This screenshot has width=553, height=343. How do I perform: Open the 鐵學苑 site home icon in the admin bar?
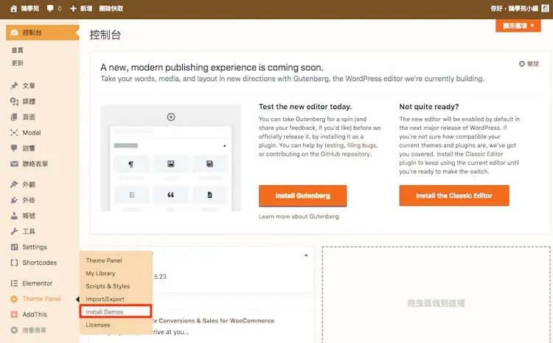pos(13,8)
